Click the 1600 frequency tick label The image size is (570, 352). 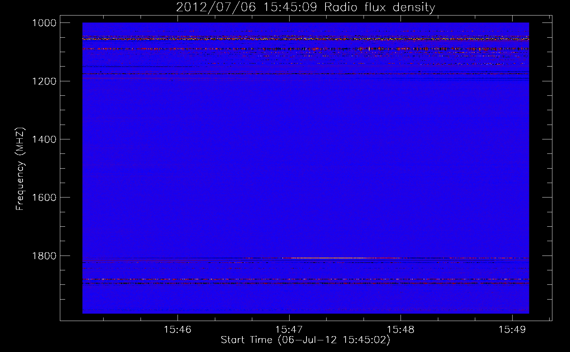pyautogui.click(x=44, y=197)
